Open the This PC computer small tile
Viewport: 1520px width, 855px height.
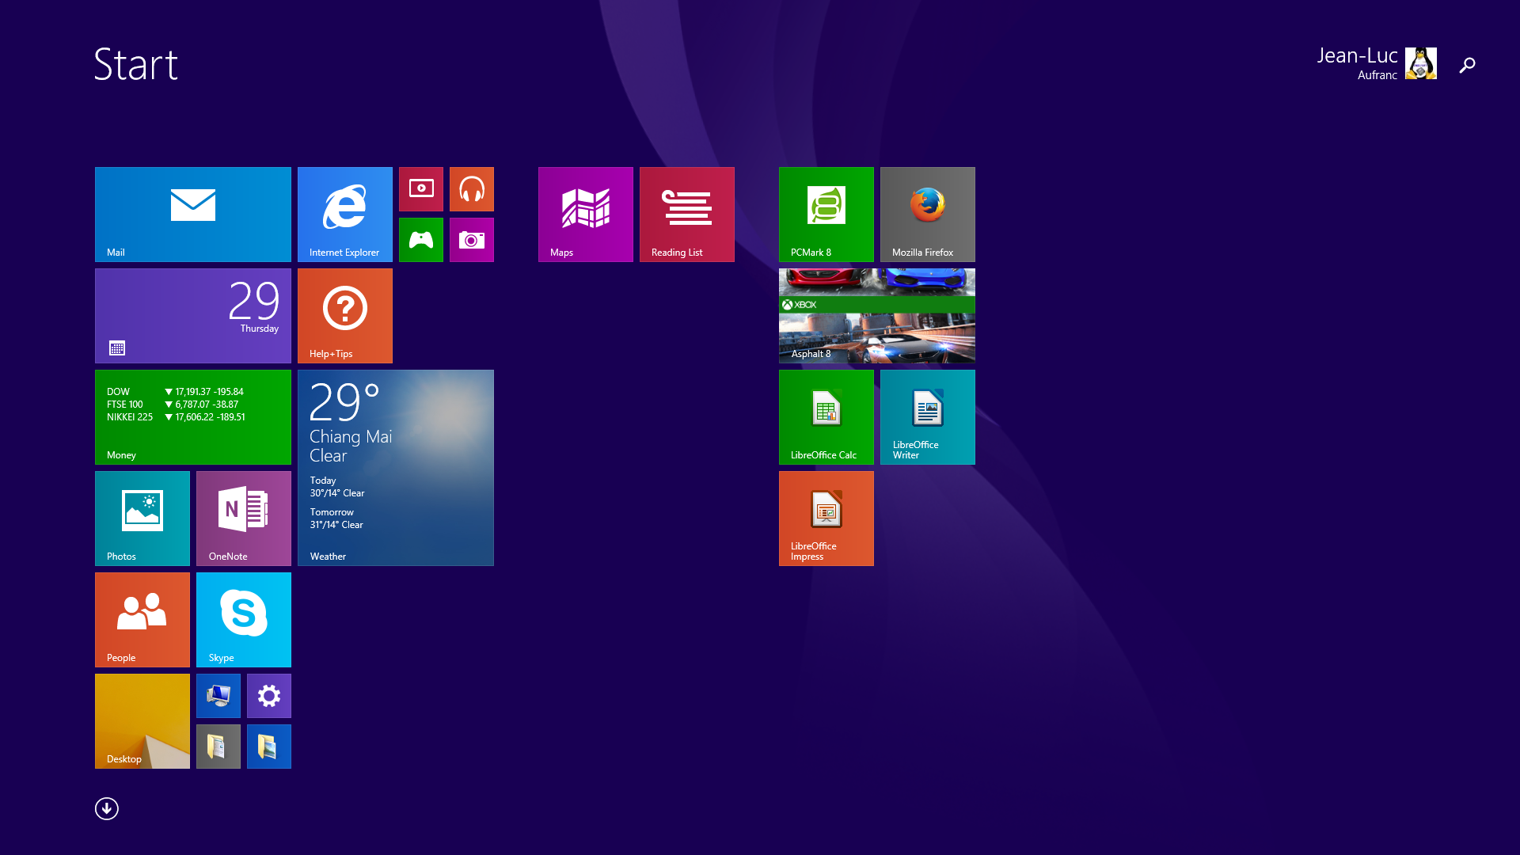218,696
